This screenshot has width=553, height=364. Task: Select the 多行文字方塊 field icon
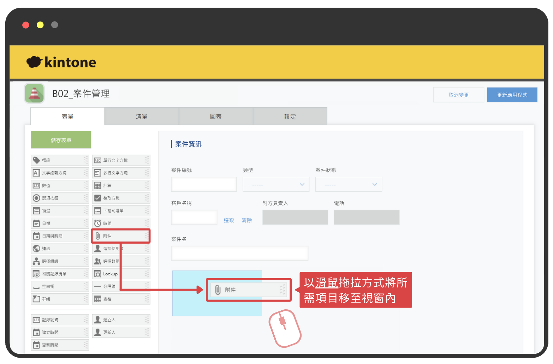[x=97, y=173]
